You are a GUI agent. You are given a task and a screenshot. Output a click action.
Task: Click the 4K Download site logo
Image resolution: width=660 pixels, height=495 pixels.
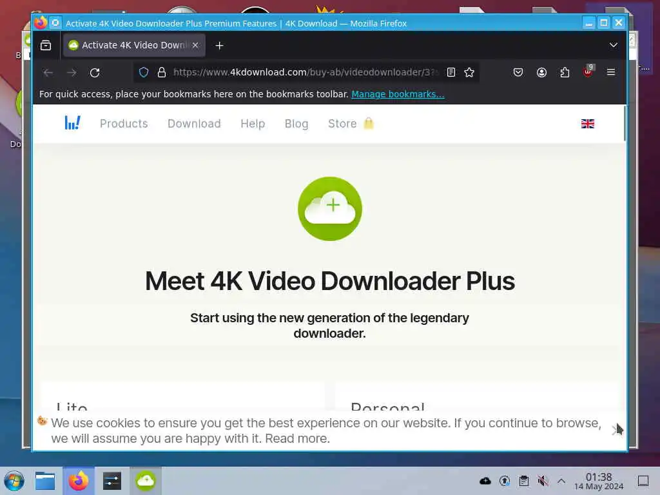[x=72, y=123]
